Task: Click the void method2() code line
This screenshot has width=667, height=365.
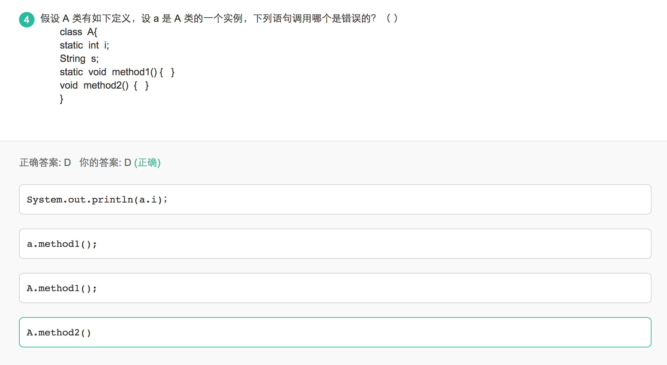Action: (104, 85)
